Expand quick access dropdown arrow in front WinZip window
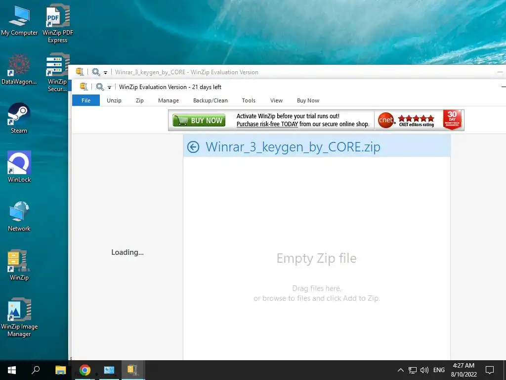 click(109, 87)
